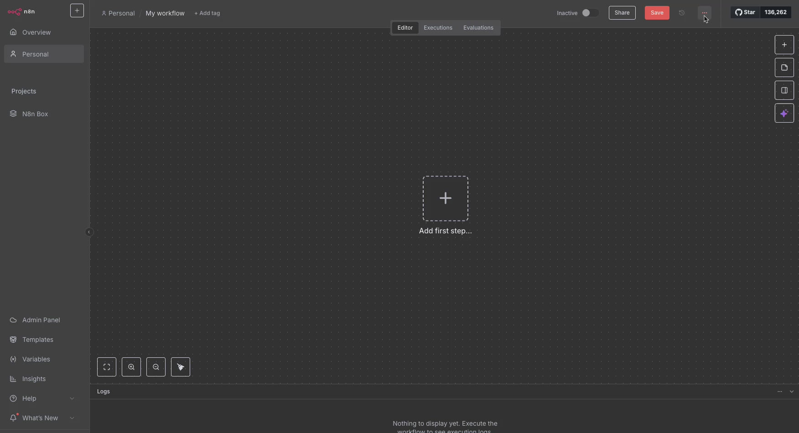Switch to the Executions tab

[x=438, y=28]
